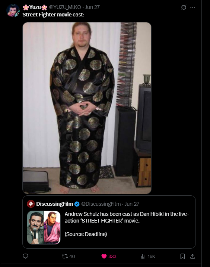Open Yuzu's profile avatar
The image size is (210, 267).
(x=13, y=10)
